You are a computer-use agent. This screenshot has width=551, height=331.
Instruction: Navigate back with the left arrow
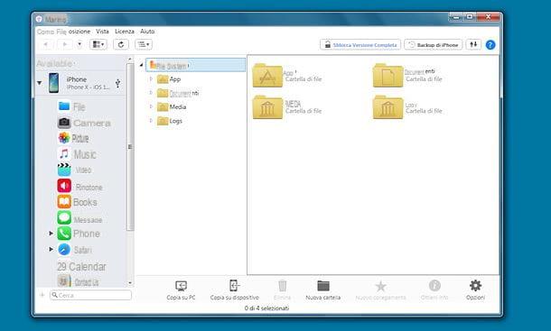(45, 44)
